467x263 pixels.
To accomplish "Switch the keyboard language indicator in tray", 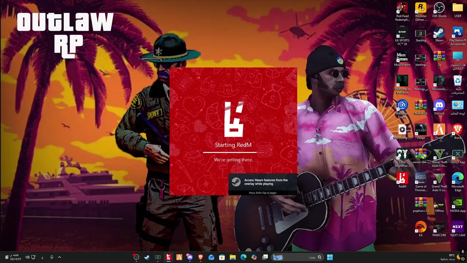I will click(42, 257).
